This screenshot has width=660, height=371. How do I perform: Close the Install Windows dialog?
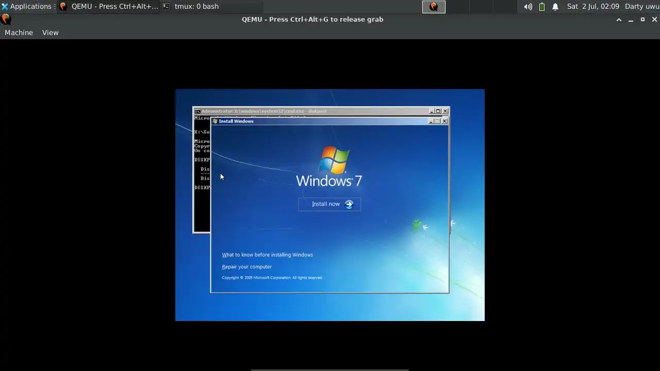[444, 121]
